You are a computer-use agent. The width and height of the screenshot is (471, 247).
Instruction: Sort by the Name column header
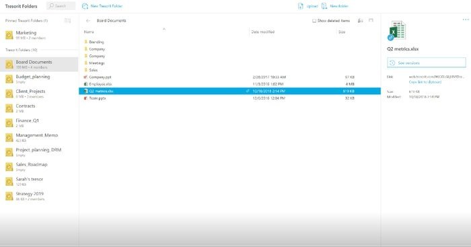pyautogui.click(x=89, y=32)
